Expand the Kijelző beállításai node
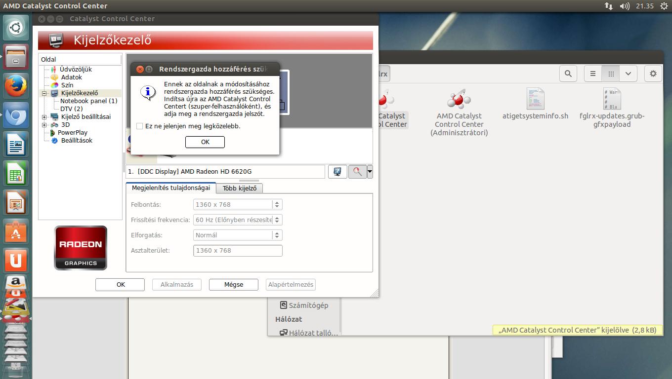672x379 pixels. pos(44,117)
